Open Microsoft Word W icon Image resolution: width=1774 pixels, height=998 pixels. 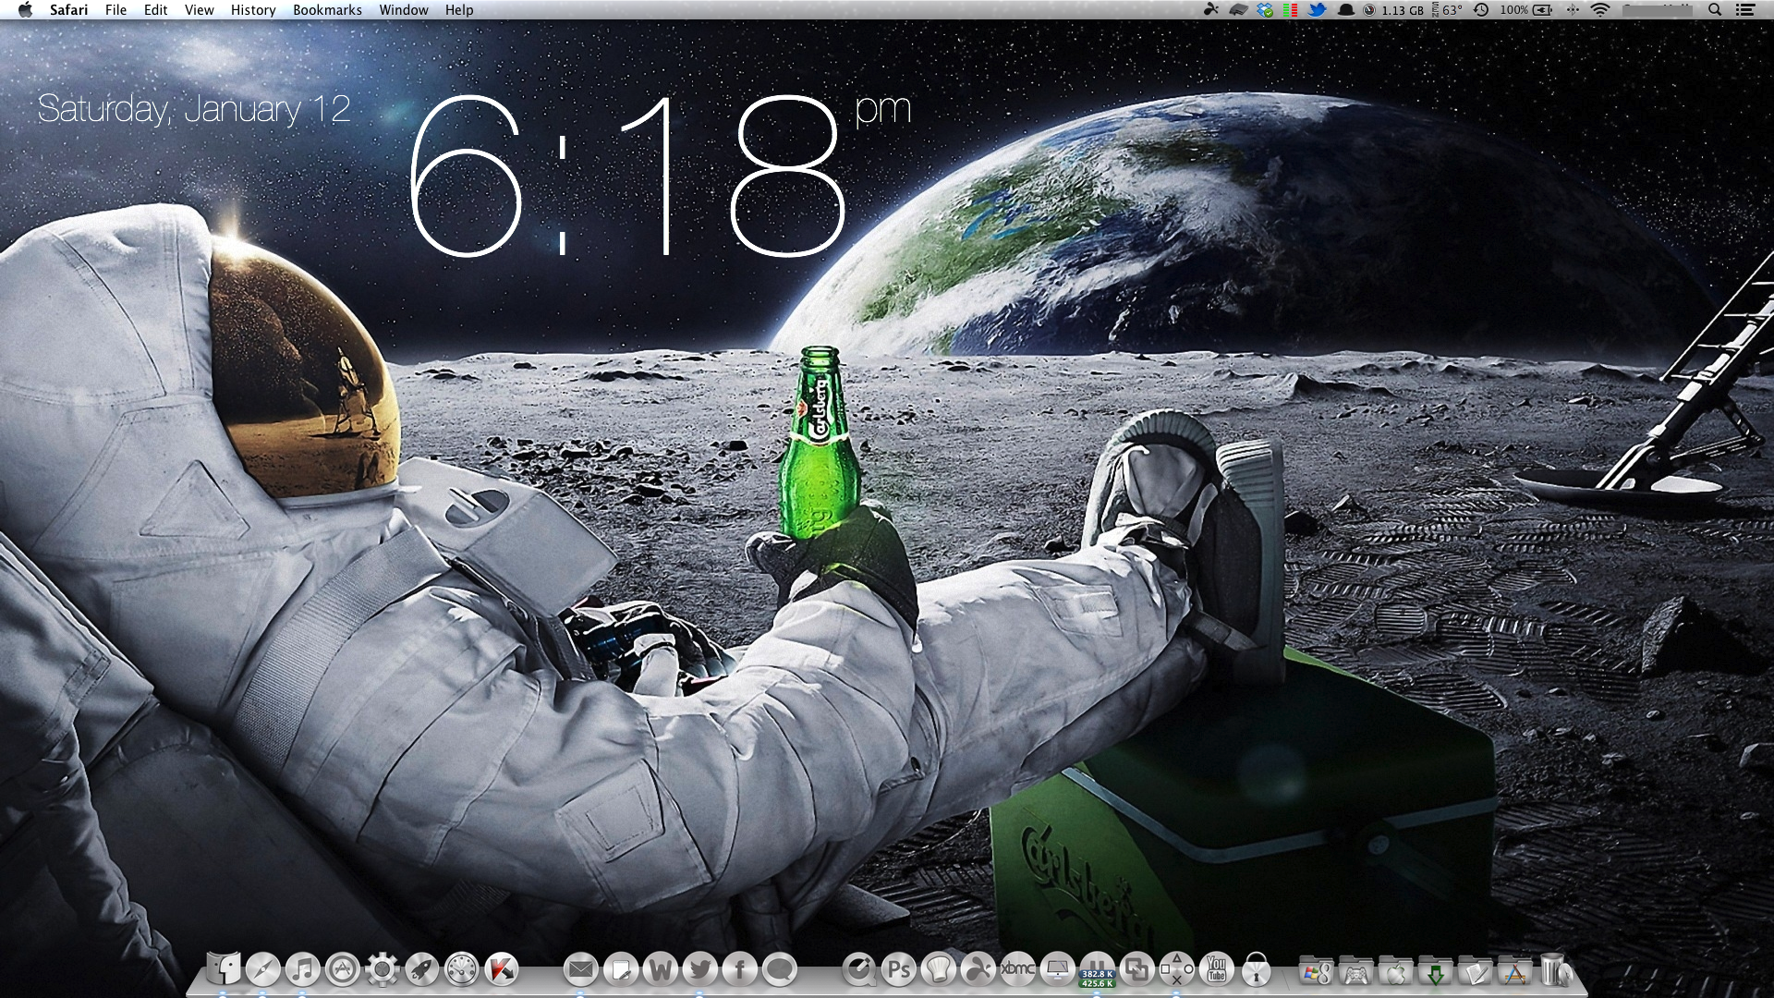click(661, 969)
